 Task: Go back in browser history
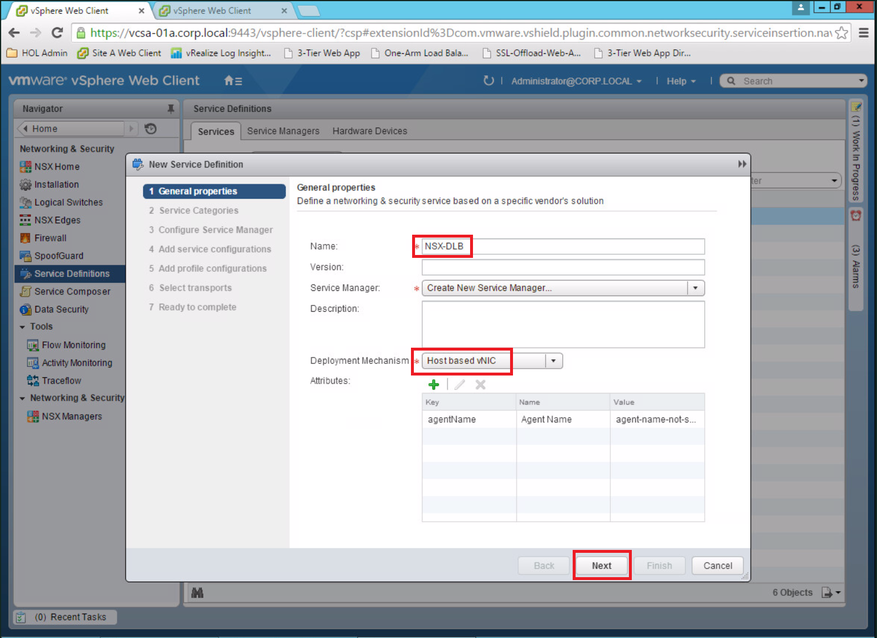pyautogui.click(x=14, y=33)
